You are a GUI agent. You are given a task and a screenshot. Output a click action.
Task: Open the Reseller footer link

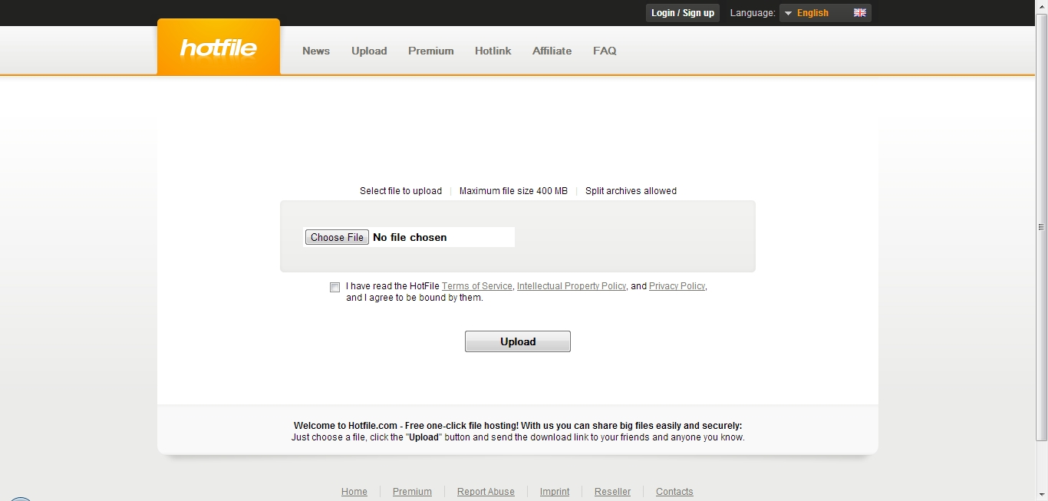pos(612,492)
